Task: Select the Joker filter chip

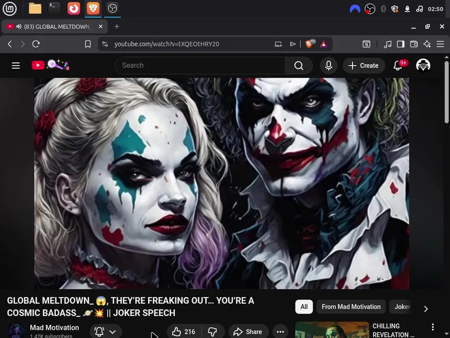Action: coord(402,307)
